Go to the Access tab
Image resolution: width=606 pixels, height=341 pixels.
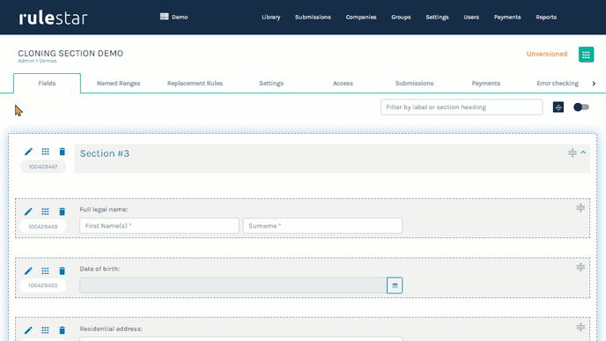point(343,83)
